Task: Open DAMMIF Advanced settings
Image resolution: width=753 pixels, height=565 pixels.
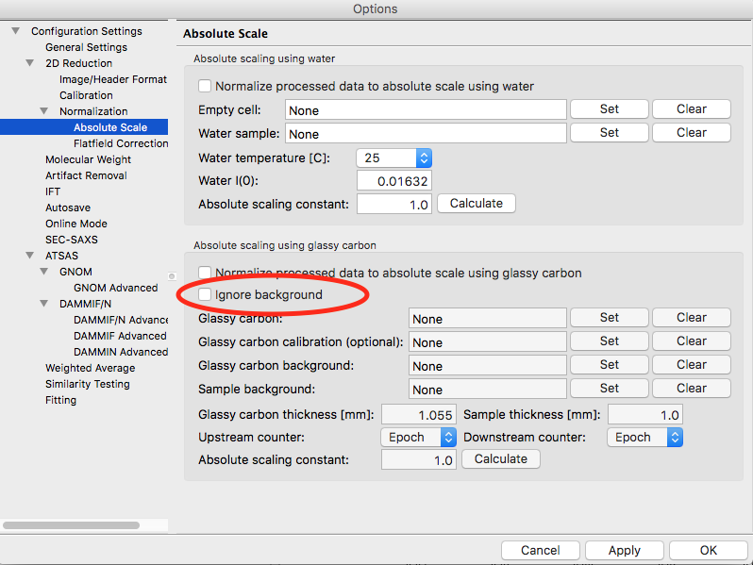Action: [120, 336]
